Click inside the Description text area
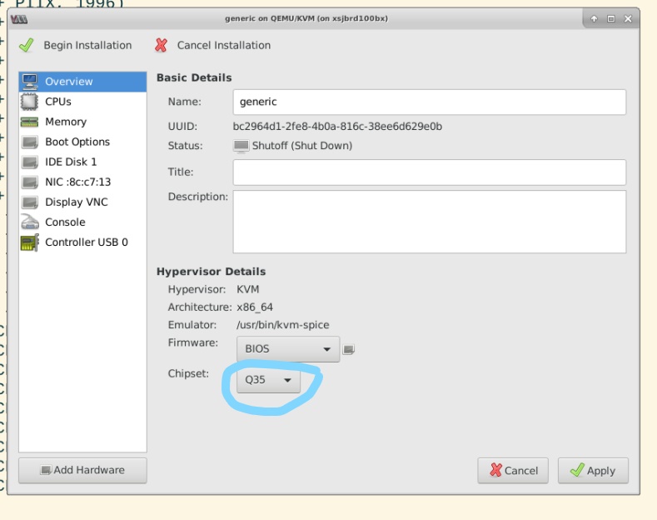657x520 pixels. point(429,221)
